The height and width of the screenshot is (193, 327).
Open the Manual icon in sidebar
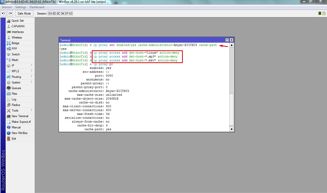point(9,127)
